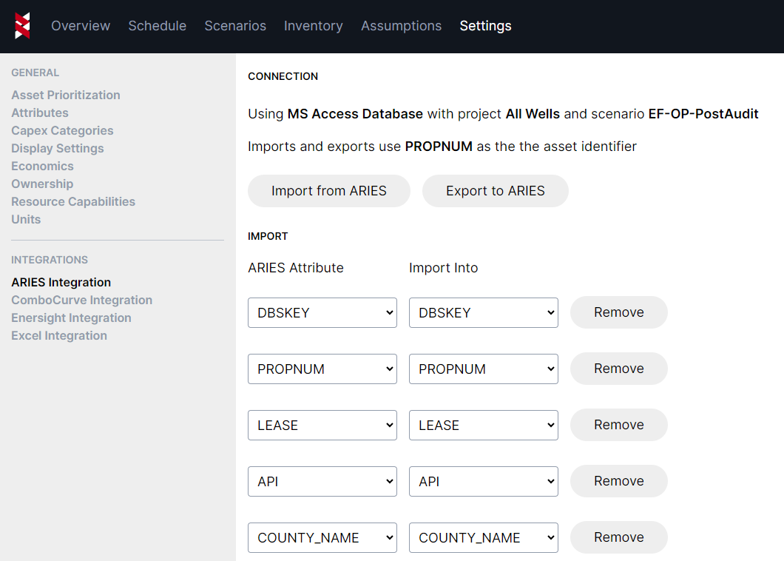Image resolution: width=784 pixels, height=561 pixels.
Task: Go to the Scenarios tab
Action: point(235,26)
